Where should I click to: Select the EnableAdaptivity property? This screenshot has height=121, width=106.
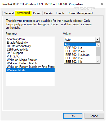pyautogui.click(x=30, y=43)
